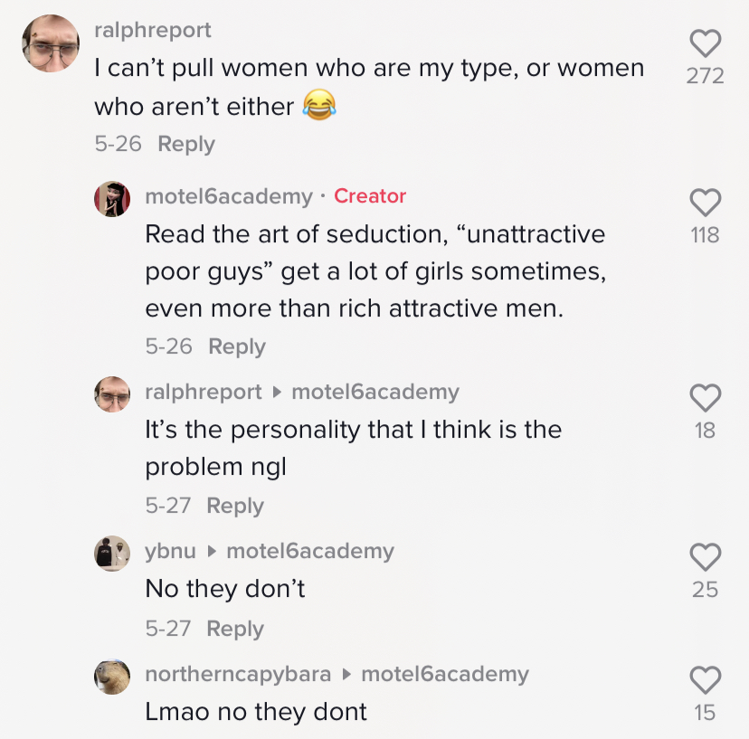
Task: Open motel6academy mention in ybnu's reply
Action: coord(310,551)
